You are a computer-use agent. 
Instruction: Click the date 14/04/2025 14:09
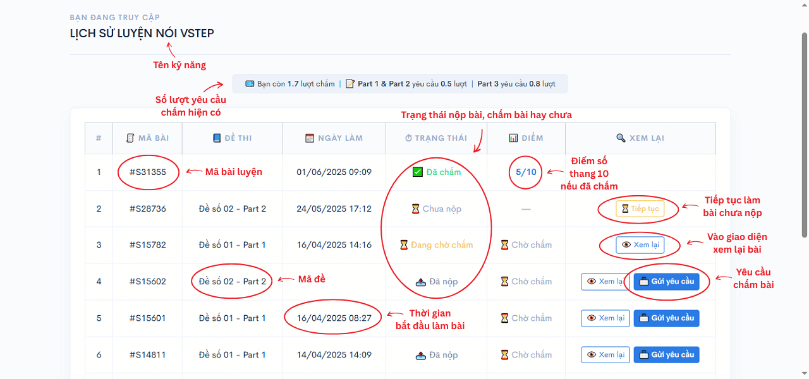pyautogui.click(x=334, y=354)
